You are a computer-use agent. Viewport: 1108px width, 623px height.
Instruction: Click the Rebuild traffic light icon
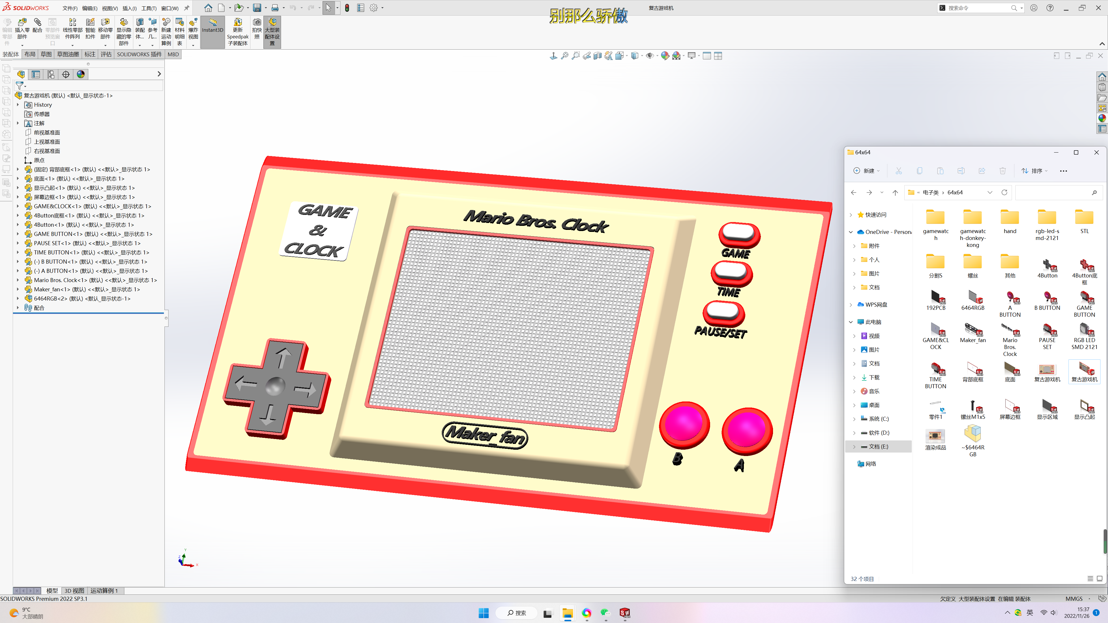pyautogui.click(x=347, y=8)
